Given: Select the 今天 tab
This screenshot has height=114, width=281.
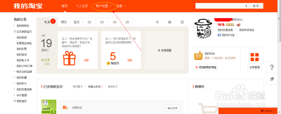Looking at the screenshot, I should point(47,22).
